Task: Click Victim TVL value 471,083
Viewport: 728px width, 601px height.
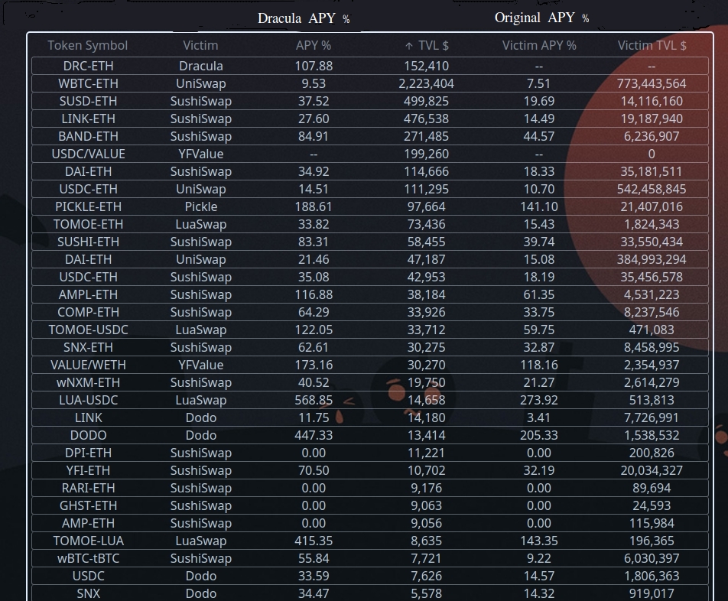Action: (x=652, y=330)
